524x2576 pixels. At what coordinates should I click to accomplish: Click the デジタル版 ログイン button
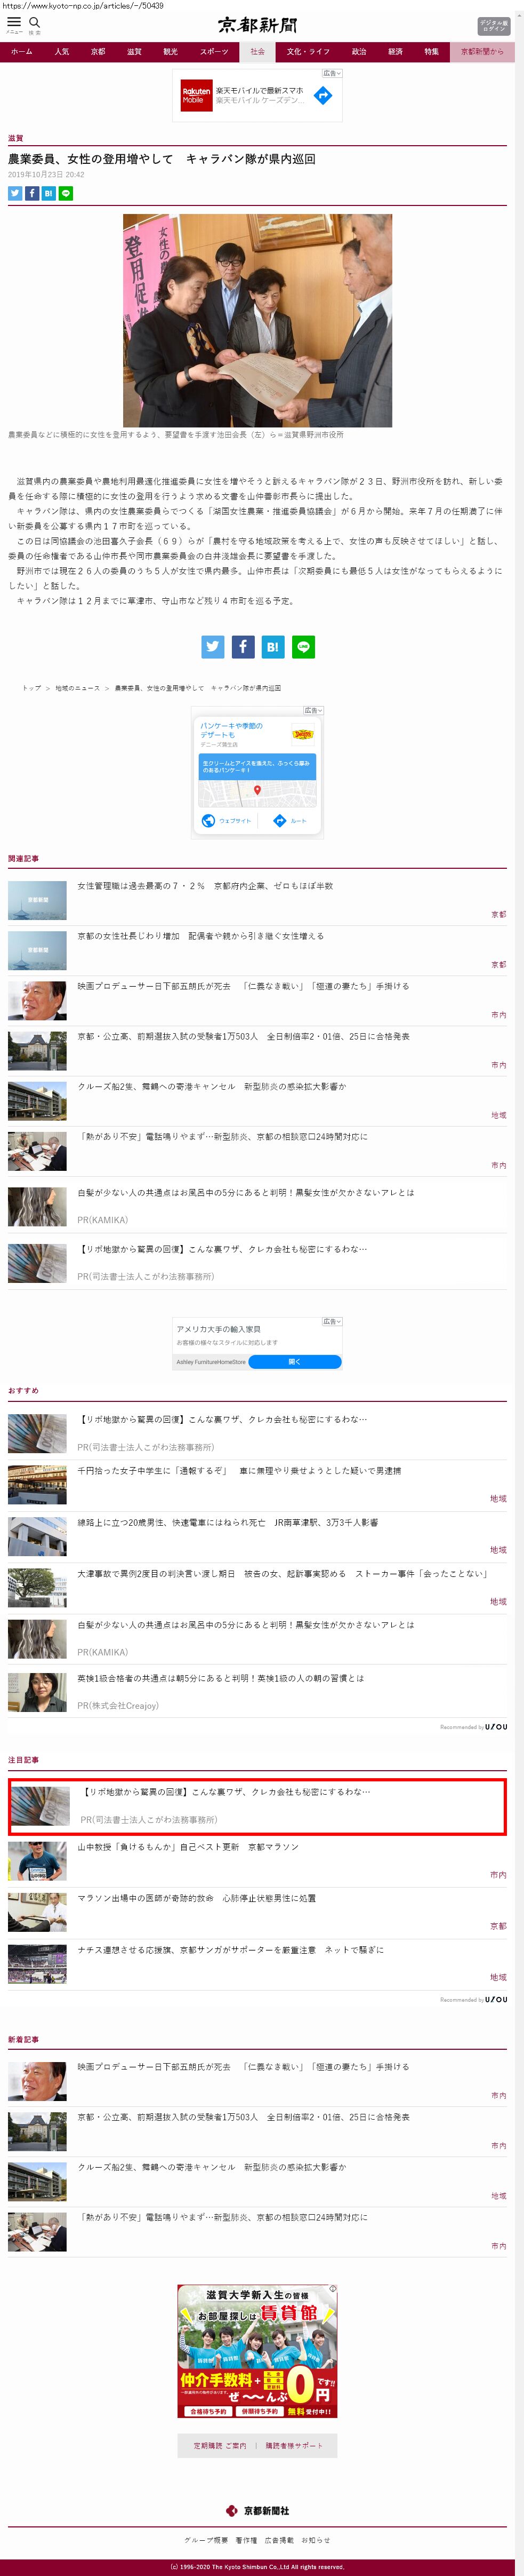[x=493, y=25]
